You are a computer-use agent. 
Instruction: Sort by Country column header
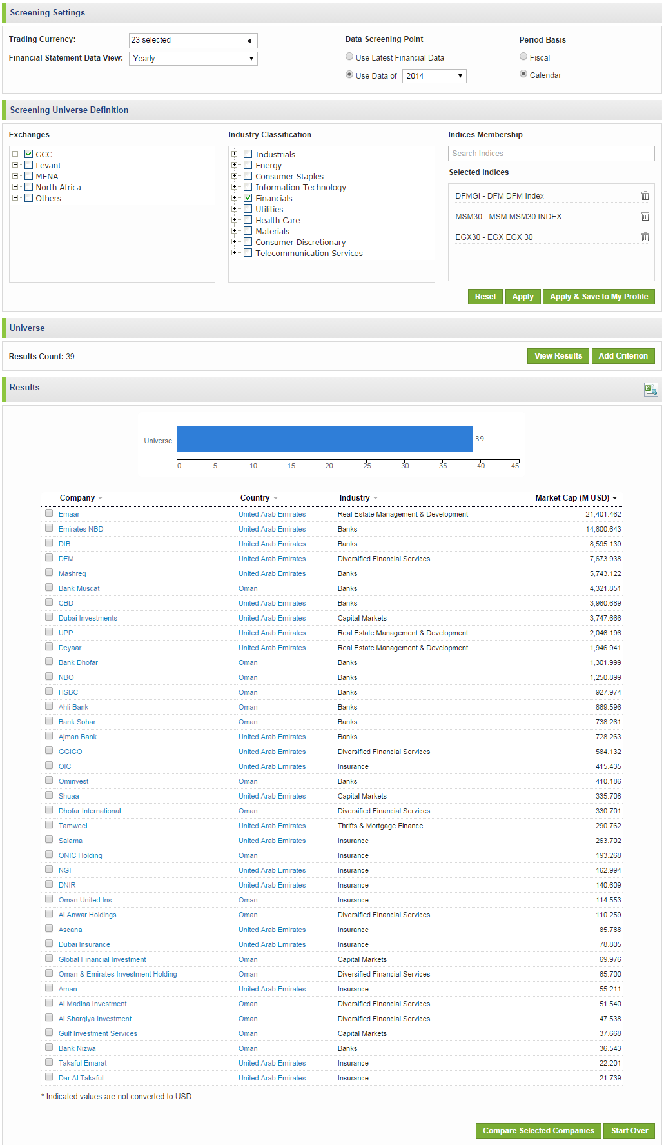(255, 498)
